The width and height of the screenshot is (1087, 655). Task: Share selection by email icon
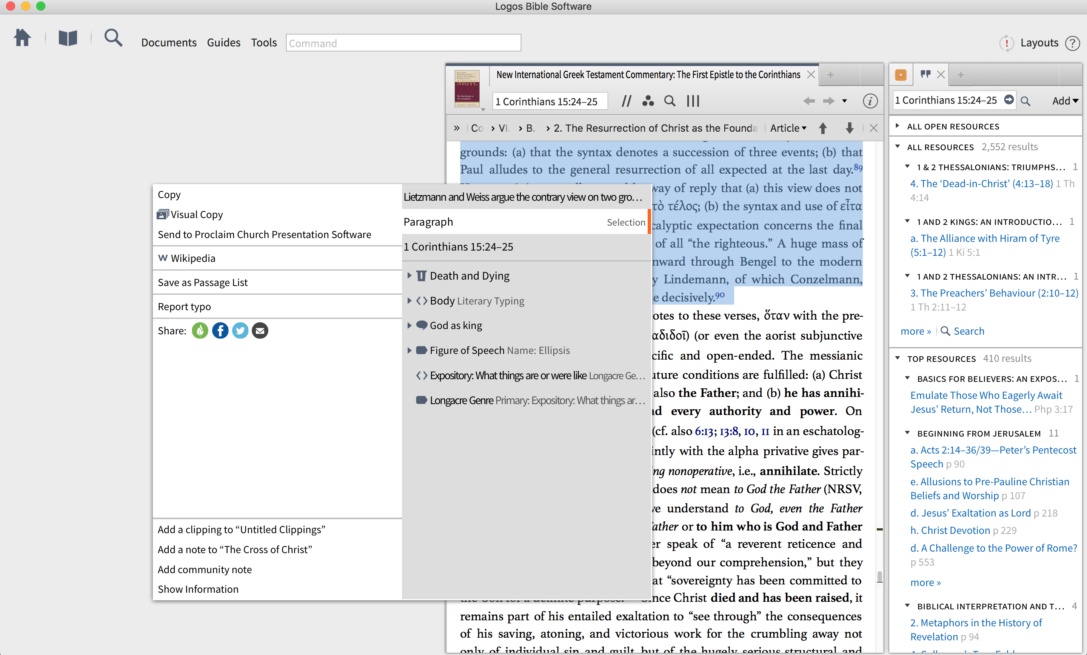coord(260,331)
